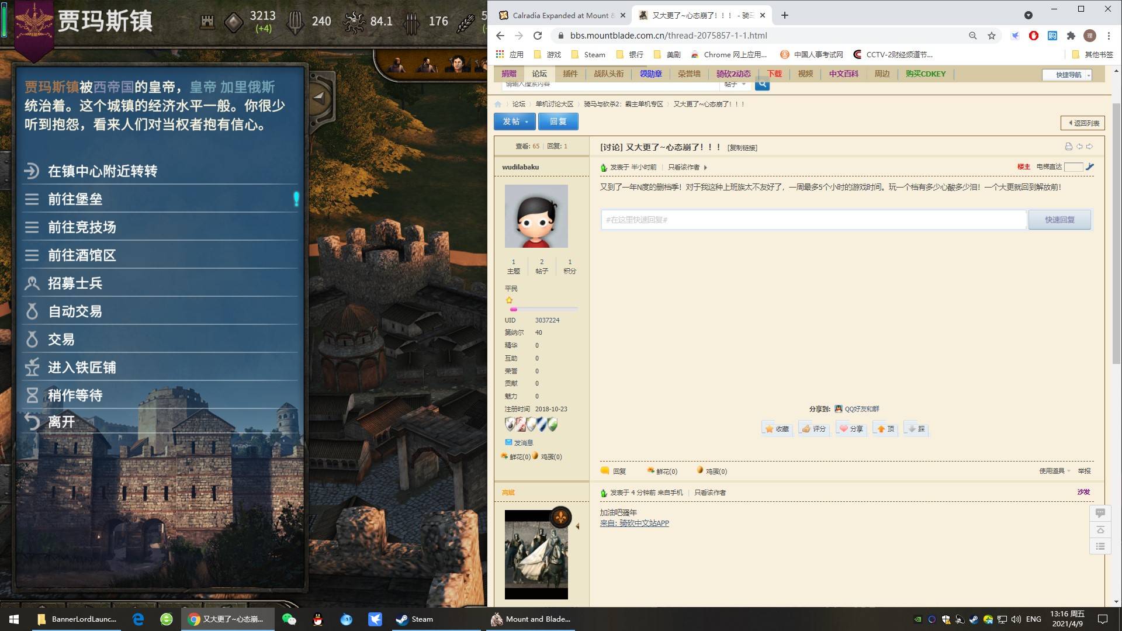Go back in Chrome
The image size is (1122, 631).
[x=500, y=36]
